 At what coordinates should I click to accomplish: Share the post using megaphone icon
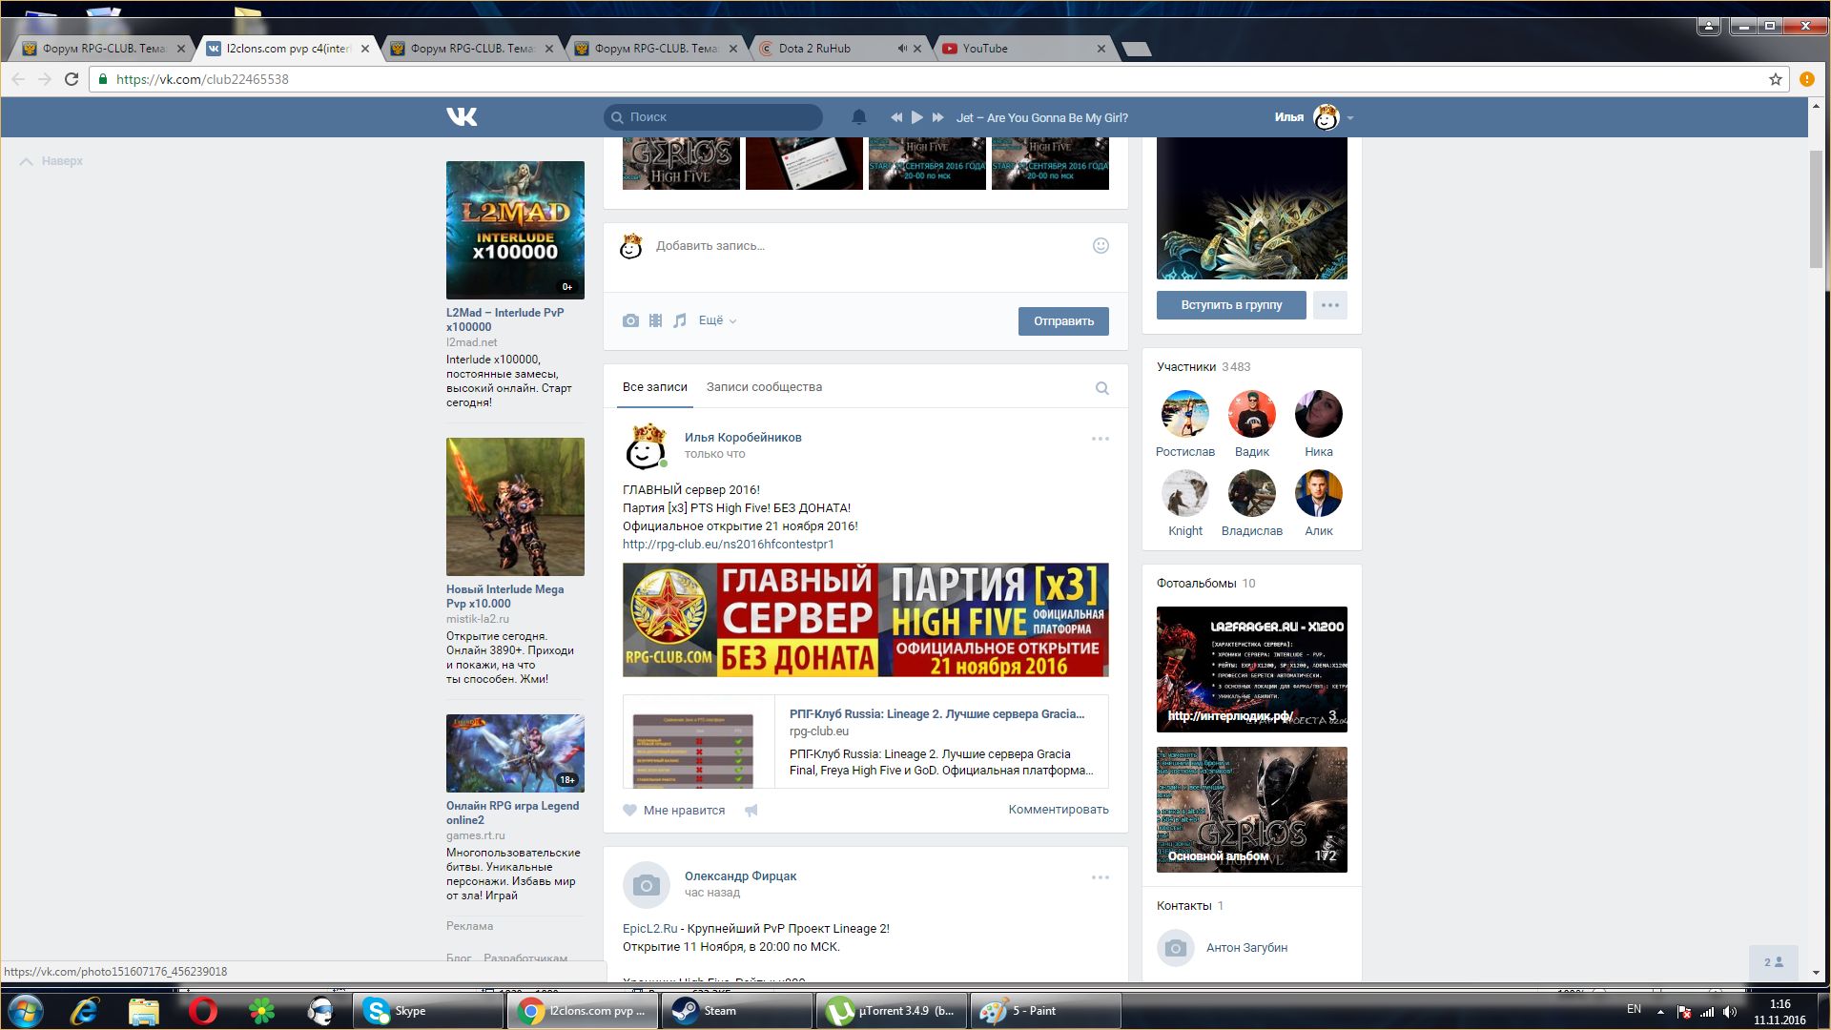(751, 811)
